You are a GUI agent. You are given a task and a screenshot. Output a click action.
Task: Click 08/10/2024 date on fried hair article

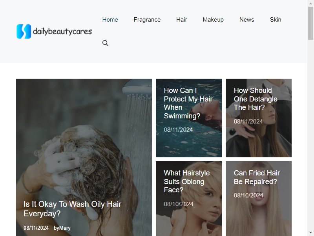coord(248,195)
